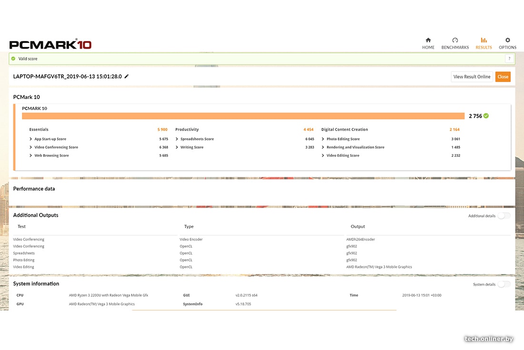The width and height of the screenshot is (524, 350).
Task: Select the Results chart icon
Action: click(484, 40)
